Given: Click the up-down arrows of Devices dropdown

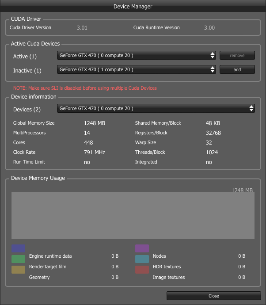Looking at the screenshot, I should pyautogui.click(x=251, y=108).
